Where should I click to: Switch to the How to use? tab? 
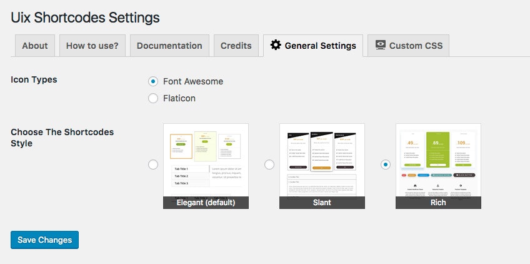pyautogui.click(x=92, y=45)
